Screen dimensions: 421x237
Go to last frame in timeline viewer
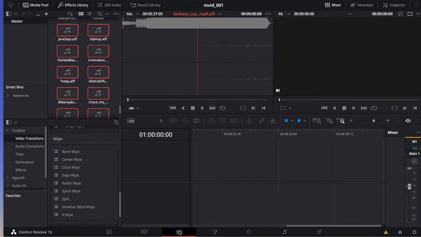tap(364, 108)
